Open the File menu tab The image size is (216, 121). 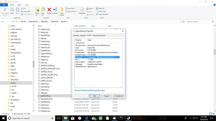click(4, 5)
